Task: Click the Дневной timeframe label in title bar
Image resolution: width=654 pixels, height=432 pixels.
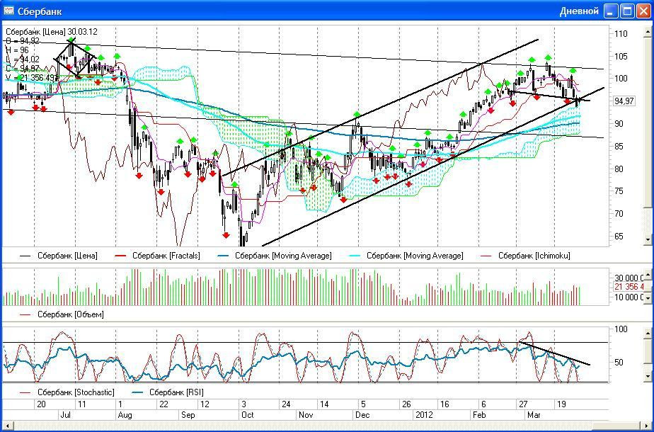Action: 579,11
